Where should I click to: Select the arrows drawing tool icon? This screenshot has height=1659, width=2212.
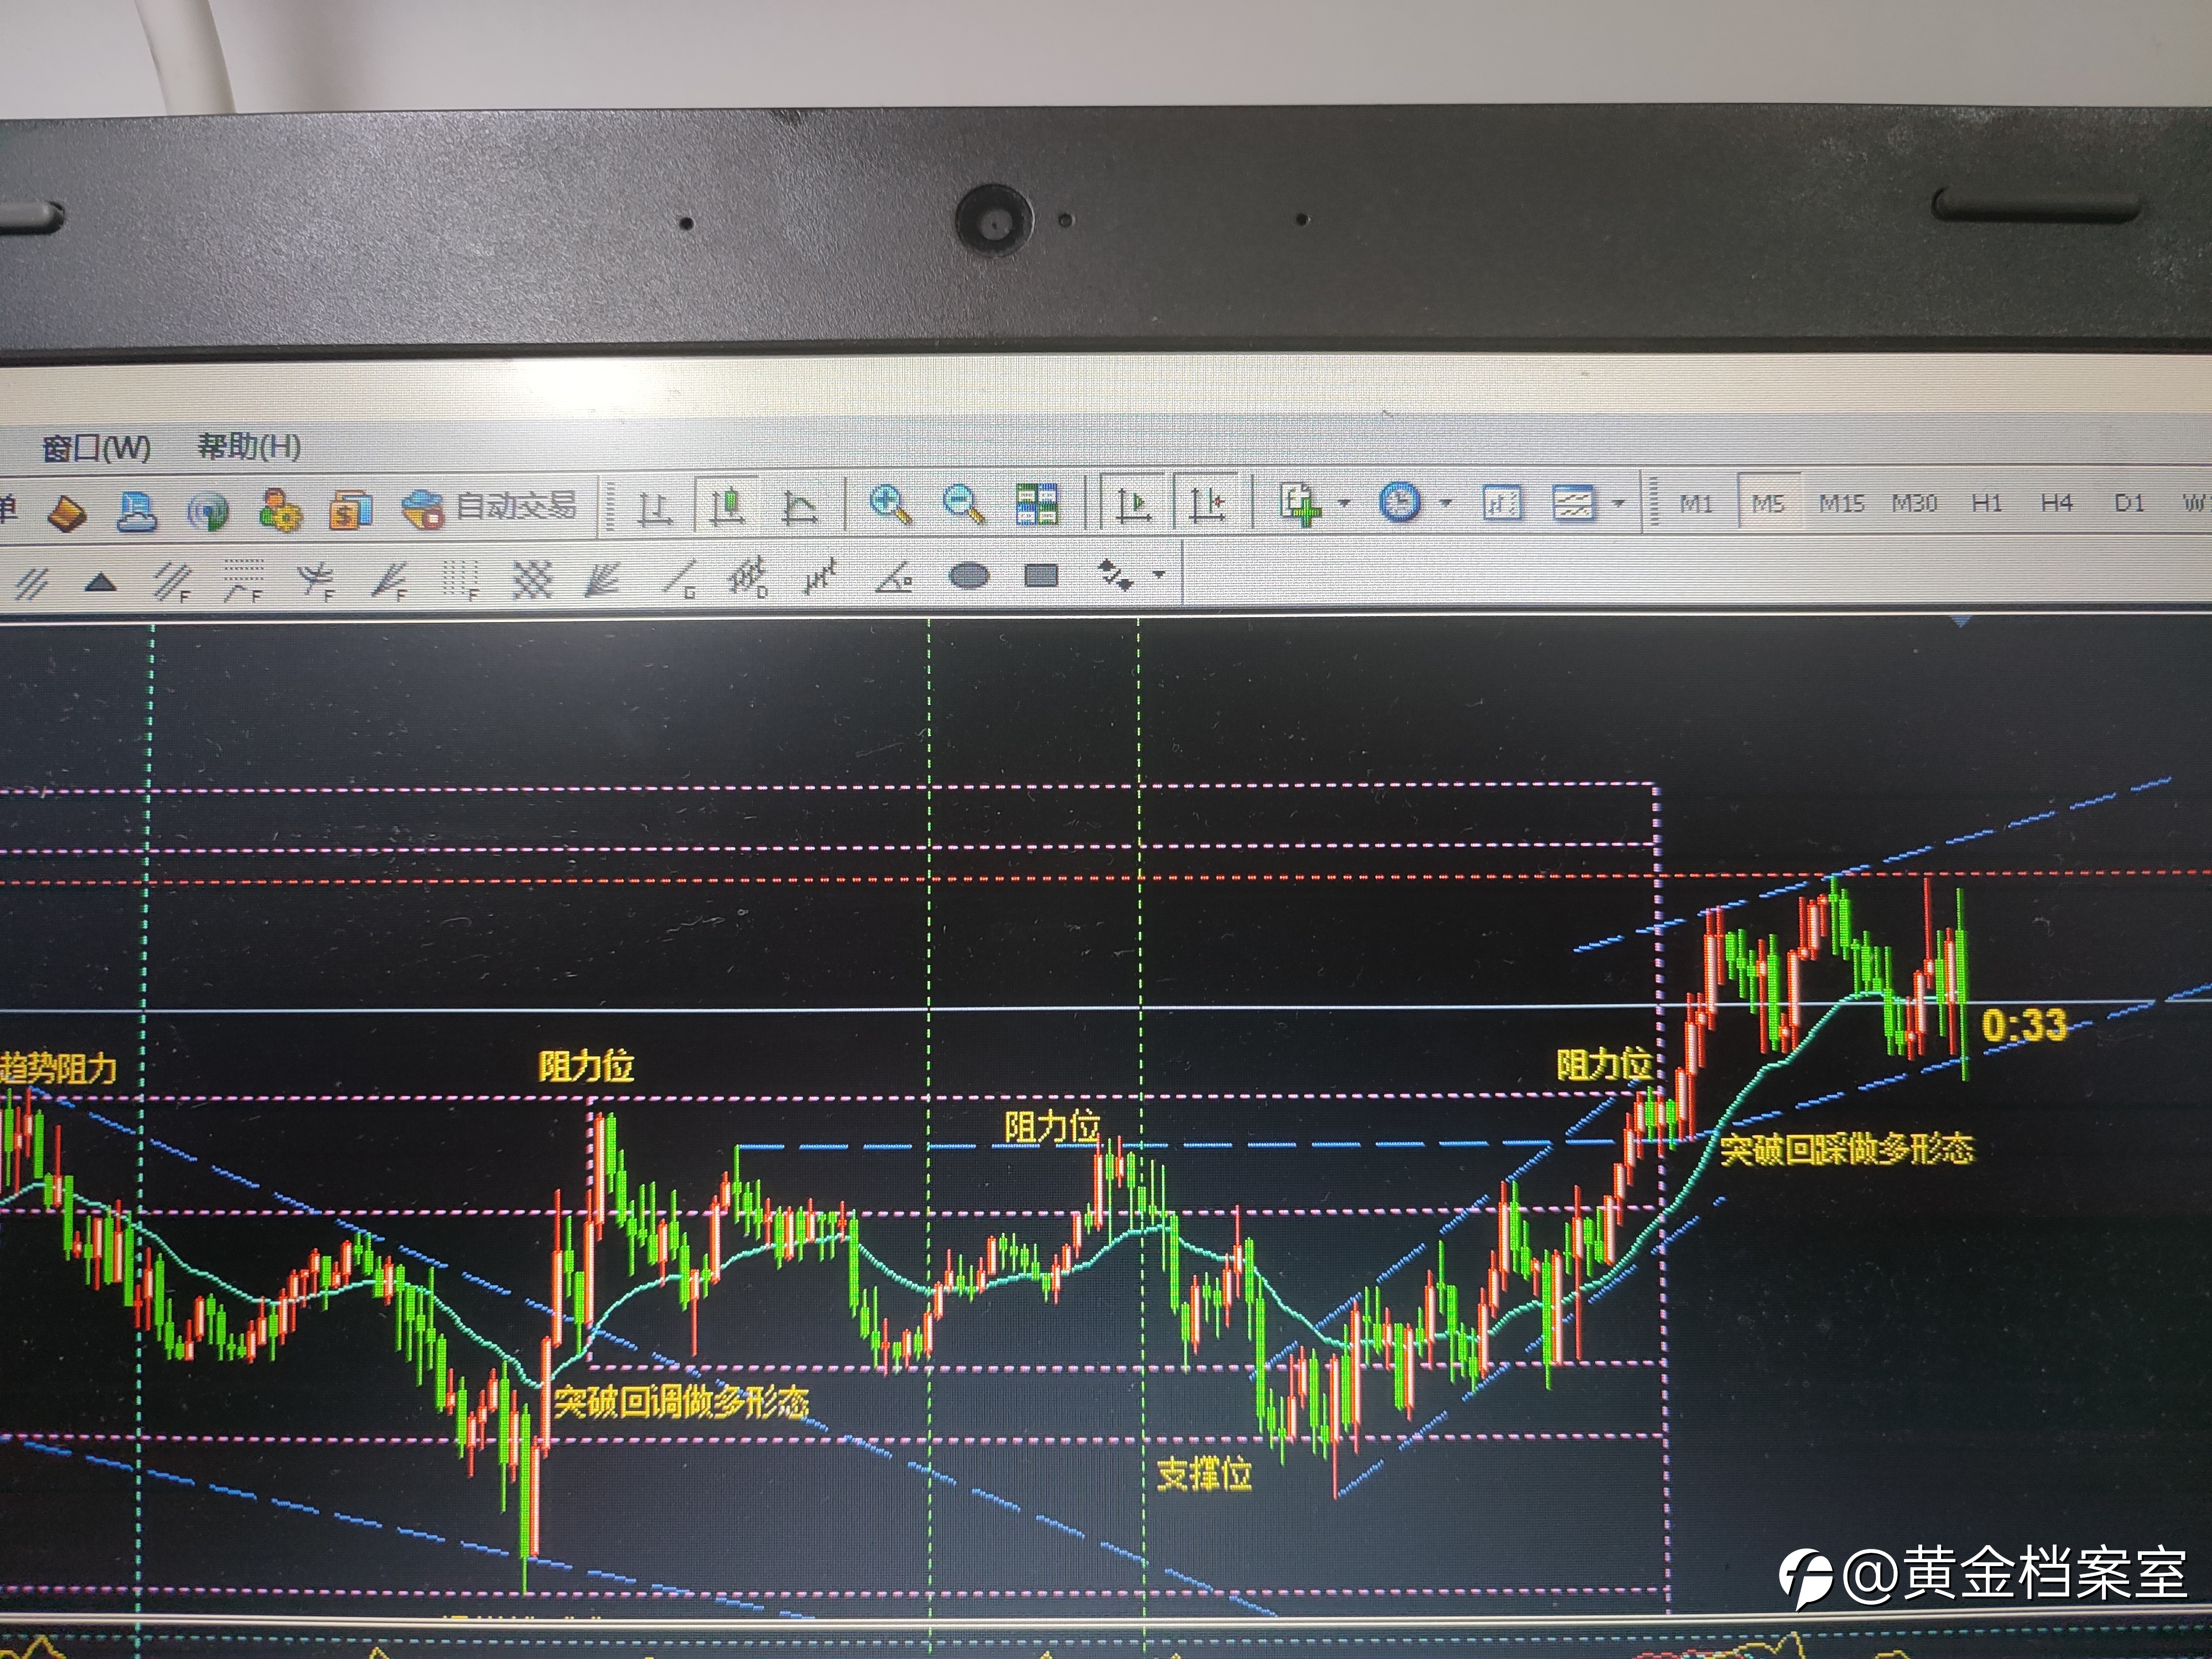point(1115,575)
